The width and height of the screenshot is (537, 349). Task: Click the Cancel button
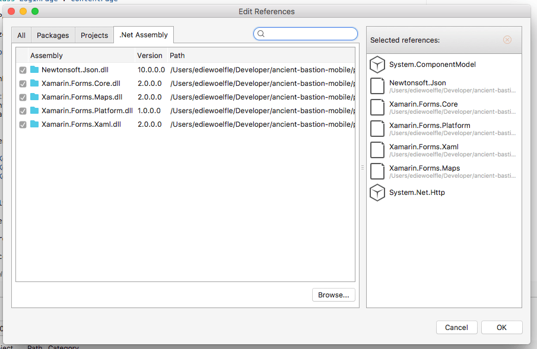(x=456, y=328)
